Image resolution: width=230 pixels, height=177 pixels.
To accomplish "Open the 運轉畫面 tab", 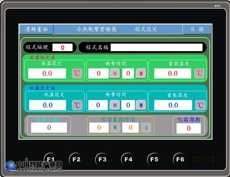I will tap(36, 29).
